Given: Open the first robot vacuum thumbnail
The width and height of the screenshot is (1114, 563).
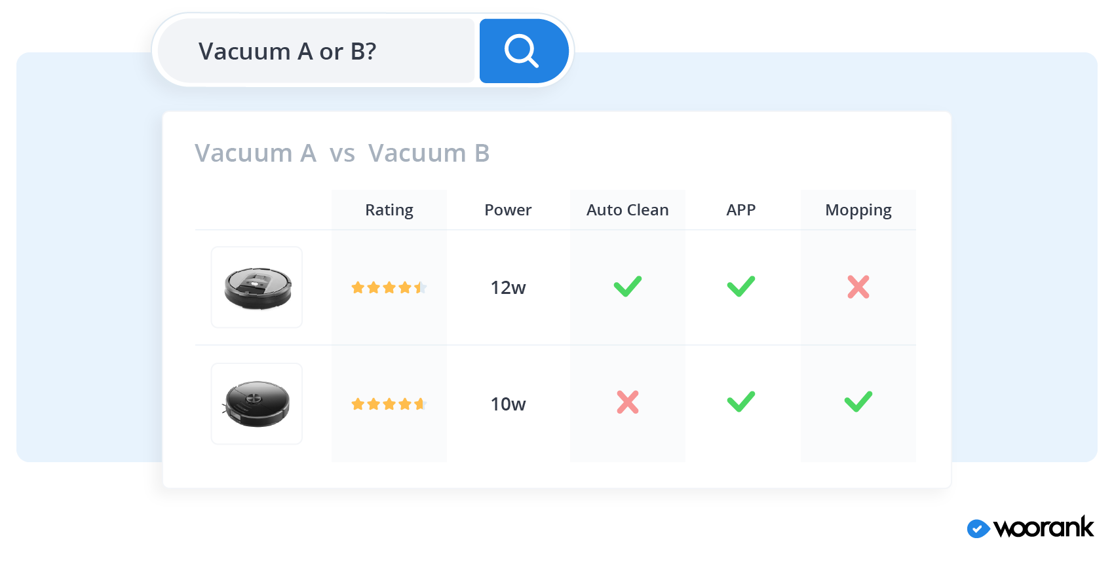Looking at the screenshot, I should click(x=257, y=287).
